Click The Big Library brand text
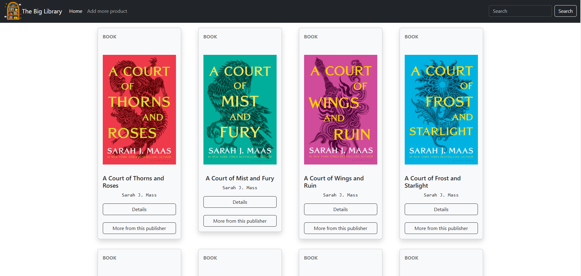 coord(42,11)
